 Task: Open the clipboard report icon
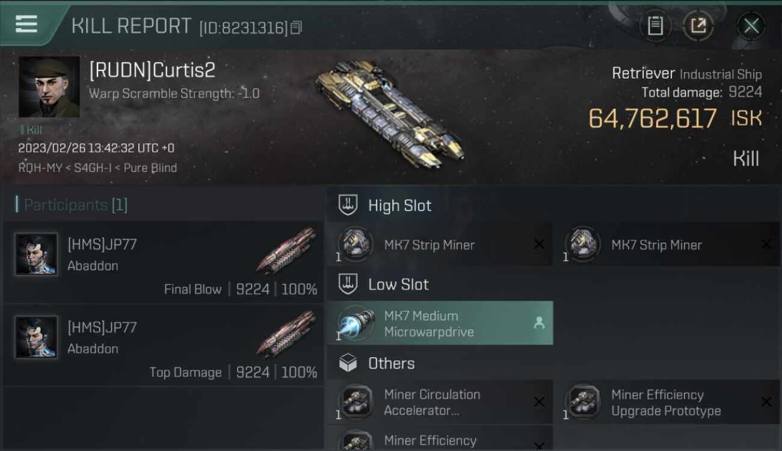tap(655, 26)
